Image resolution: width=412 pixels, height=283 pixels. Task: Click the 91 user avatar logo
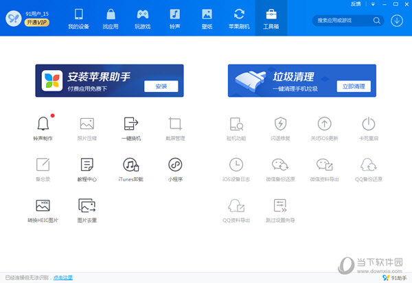point(14,19)
